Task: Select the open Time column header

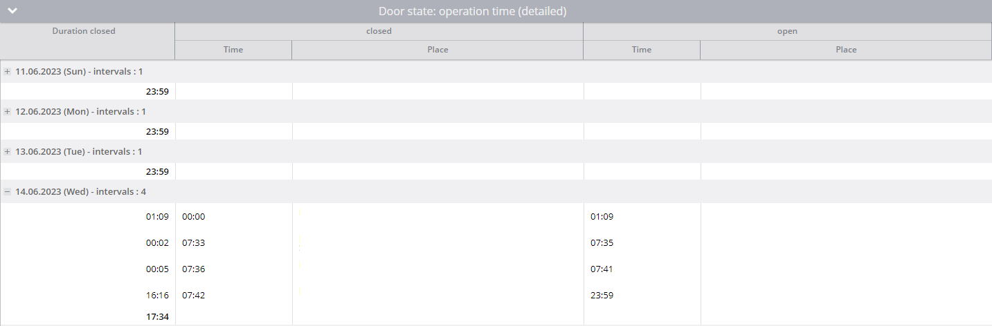Action: [x=642, y=50]
